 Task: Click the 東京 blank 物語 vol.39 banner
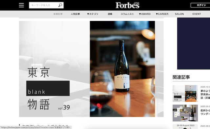(54, 69)
